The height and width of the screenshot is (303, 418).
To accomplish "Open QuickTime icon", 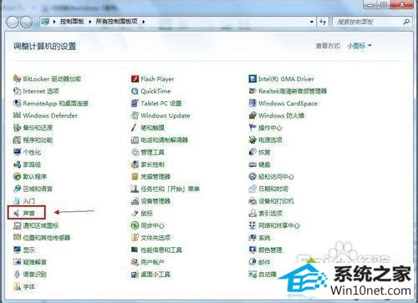I will [x=135, y=91].
